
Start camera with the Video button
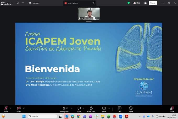click(x=19, y=109)
